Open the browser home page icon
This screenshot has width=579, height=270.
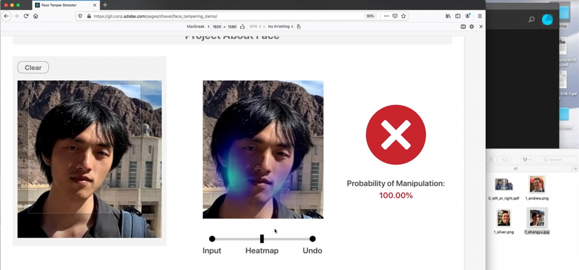tap(36, 16)
